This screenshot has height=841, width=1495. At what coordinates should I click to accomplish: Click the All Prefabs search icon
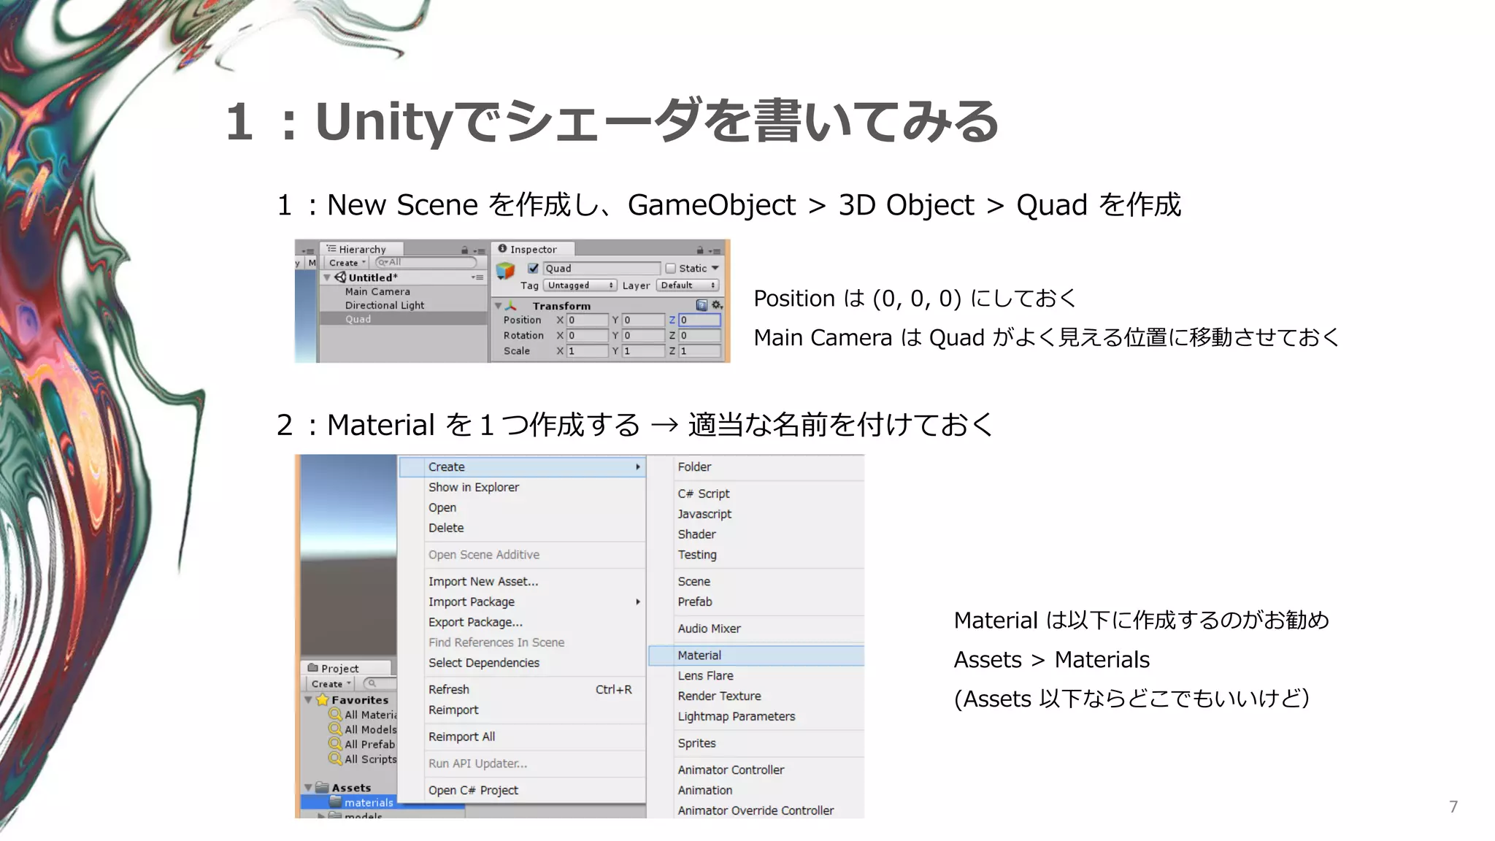pyautogui.click(x=335, y=743)
